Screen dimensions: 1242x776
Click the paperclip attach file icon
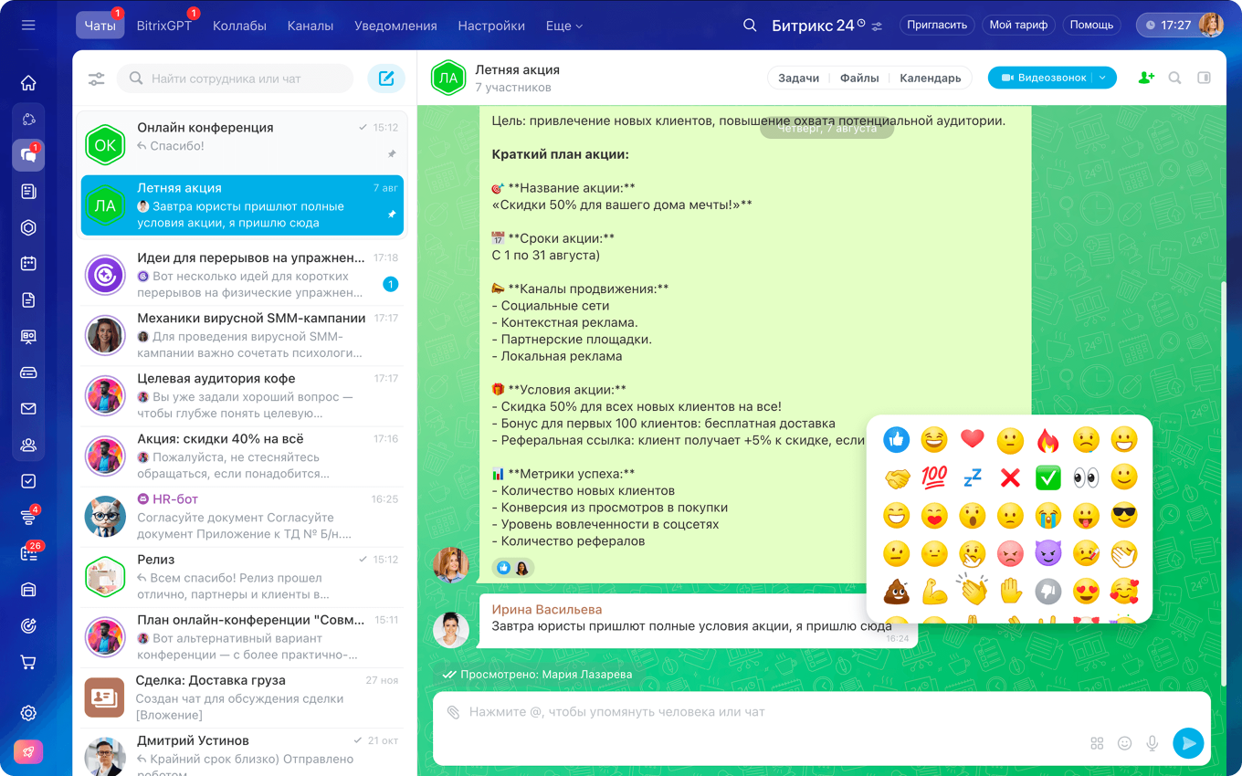click(x=453, y=712)
